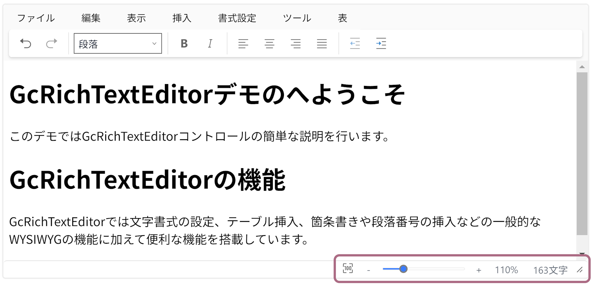Image resolution: width=593 pixels, height=287 pixels.
Task: Open the 編集 menu
Action: (x=91, y=18)
